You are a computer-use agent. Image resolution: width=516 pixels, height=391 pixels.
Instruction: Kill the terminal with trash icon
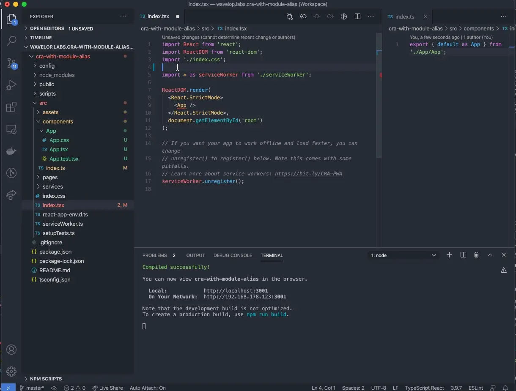pos(477,255)
